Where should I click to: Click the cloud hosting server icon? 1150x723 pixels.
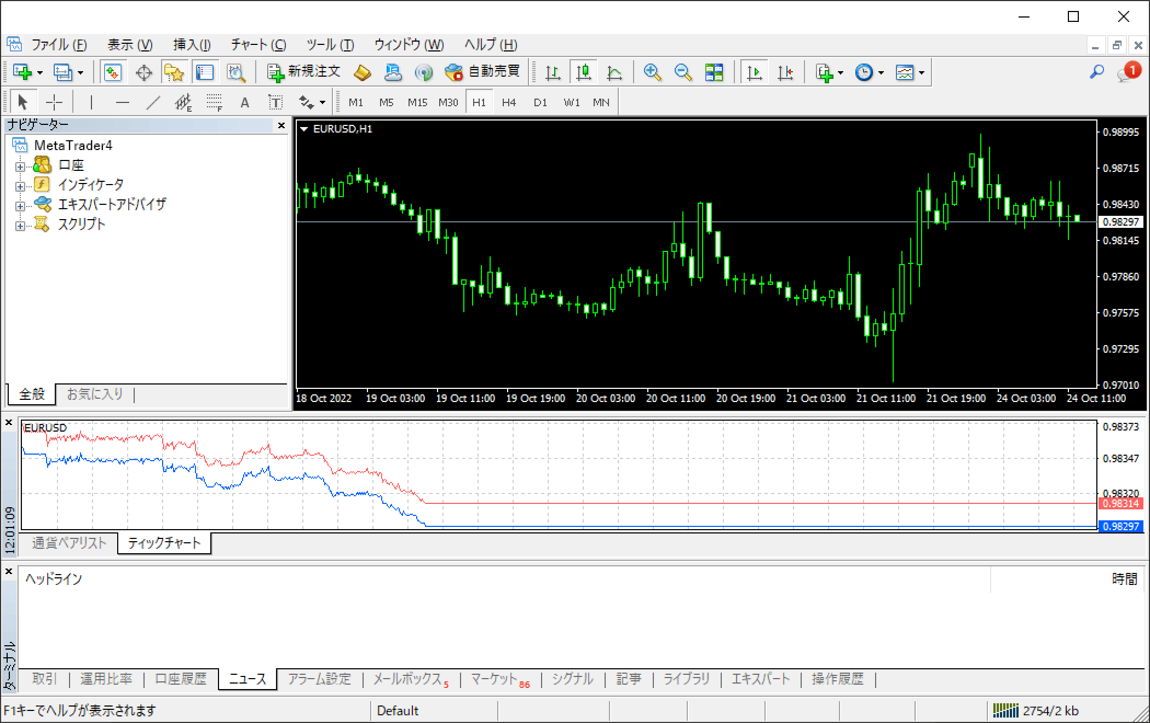393,72
